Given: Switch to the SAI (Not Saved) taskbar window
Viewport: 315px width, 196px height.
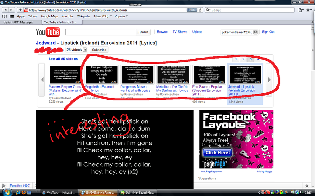Looking at the screenshot, I should point(138,193).
